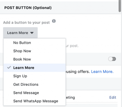Select the highlighted Learn More option

pyautogui.click(x=34, y=68)
